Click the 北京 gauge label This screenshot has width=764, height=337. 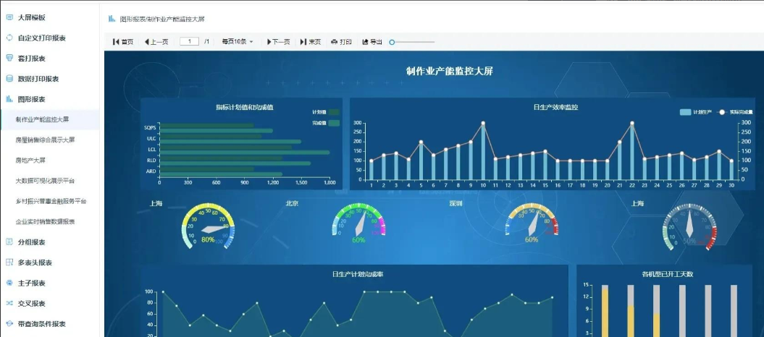pyautogui.click(x=292, y=204)
